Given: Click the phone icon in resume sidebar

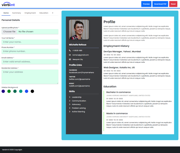Looking at the screenshot, I should pyautogui.click(x=70, y=50).
